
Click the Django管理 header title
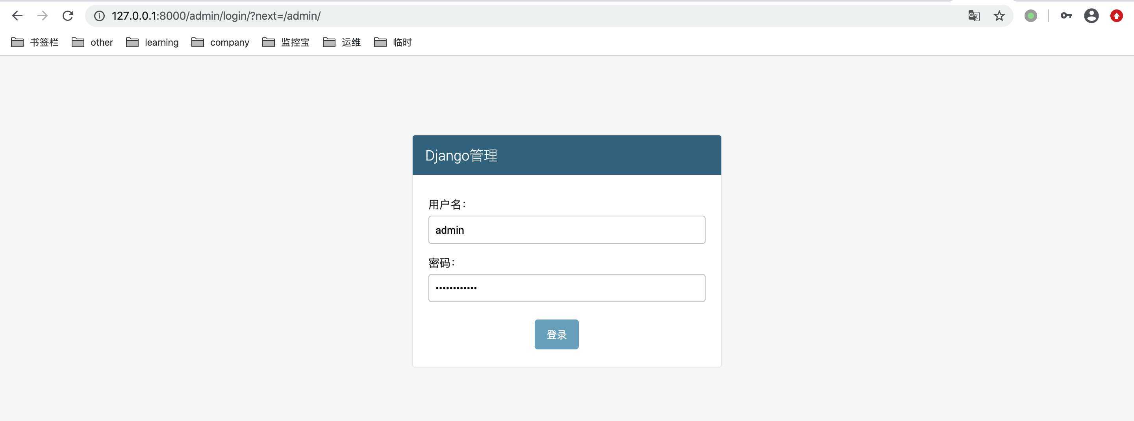(x=461, y=155)
